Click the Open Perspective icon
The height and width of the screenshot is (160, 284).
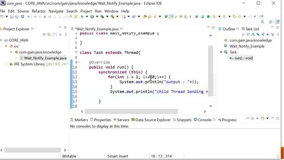click(271, 22)
